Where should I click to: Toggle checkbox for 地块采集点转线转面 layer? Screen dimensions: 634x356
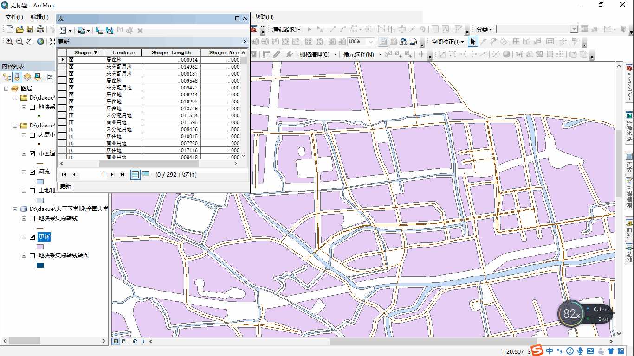(32, 255)
